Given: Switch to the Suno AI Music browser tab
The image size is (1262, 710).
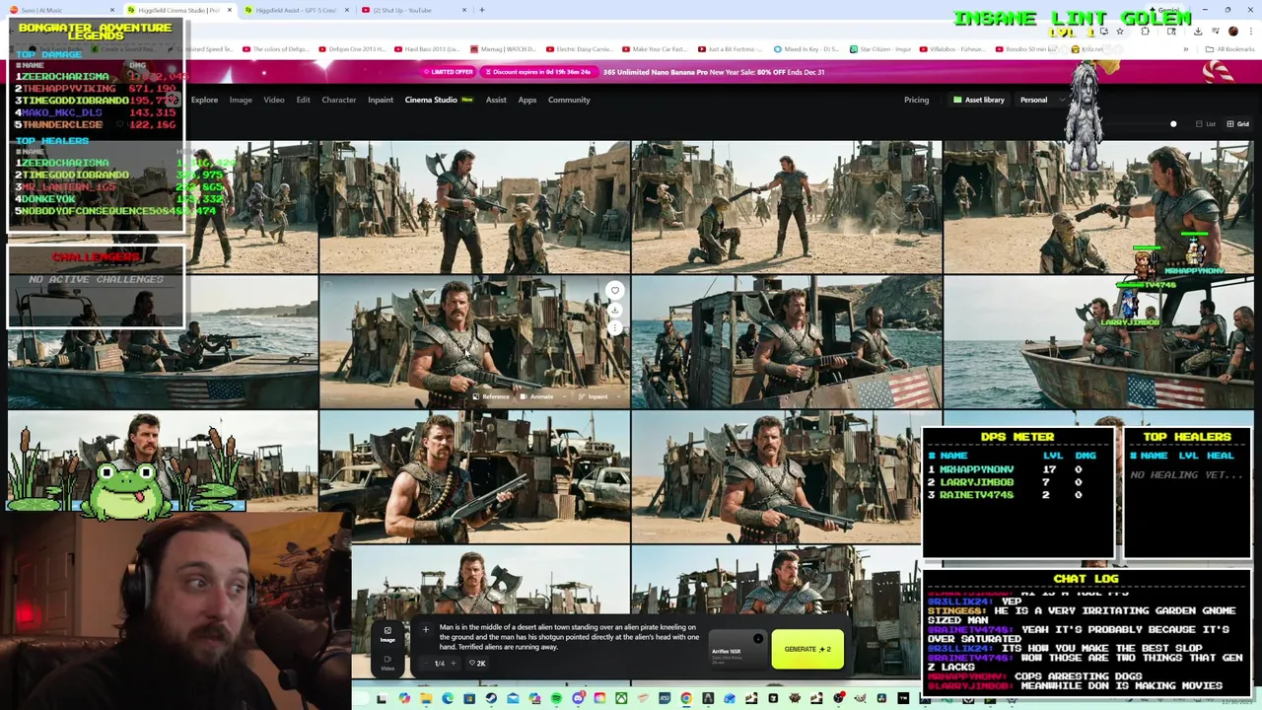Looking at the screenshot, I should (61, 10).
